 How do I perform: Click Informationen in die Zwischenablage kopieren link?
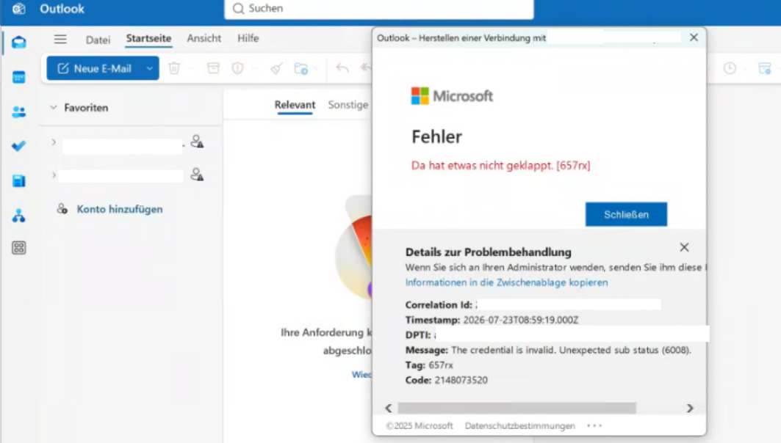pos(506,282)
